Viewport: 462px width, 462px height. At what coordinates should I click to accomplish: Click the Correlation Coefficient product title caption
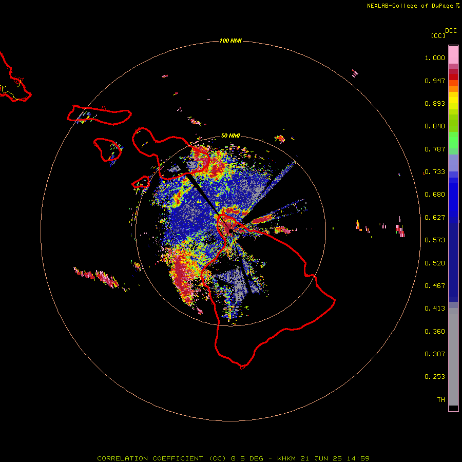click(x=233, y=458)
